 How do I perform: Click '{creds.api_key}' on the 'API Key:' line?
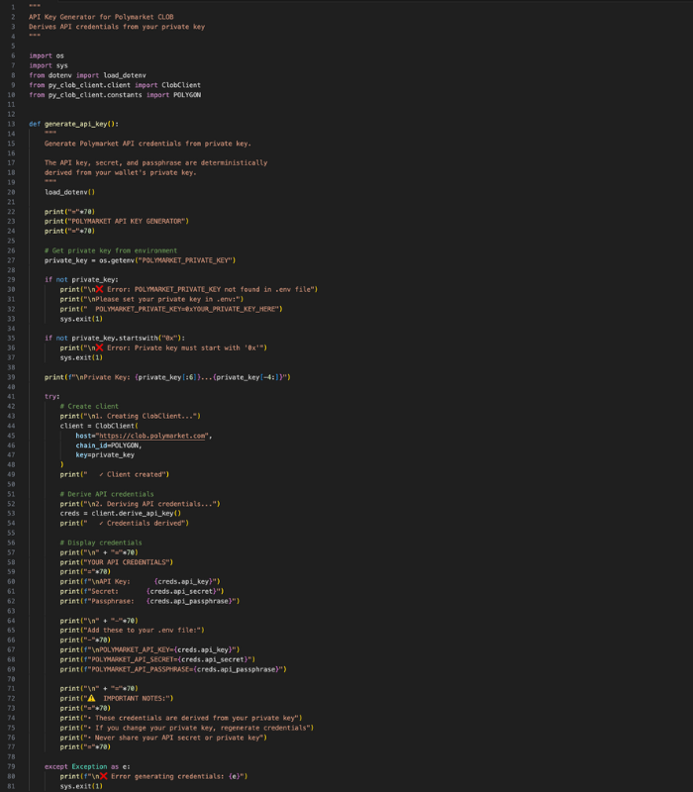[185, 582]
